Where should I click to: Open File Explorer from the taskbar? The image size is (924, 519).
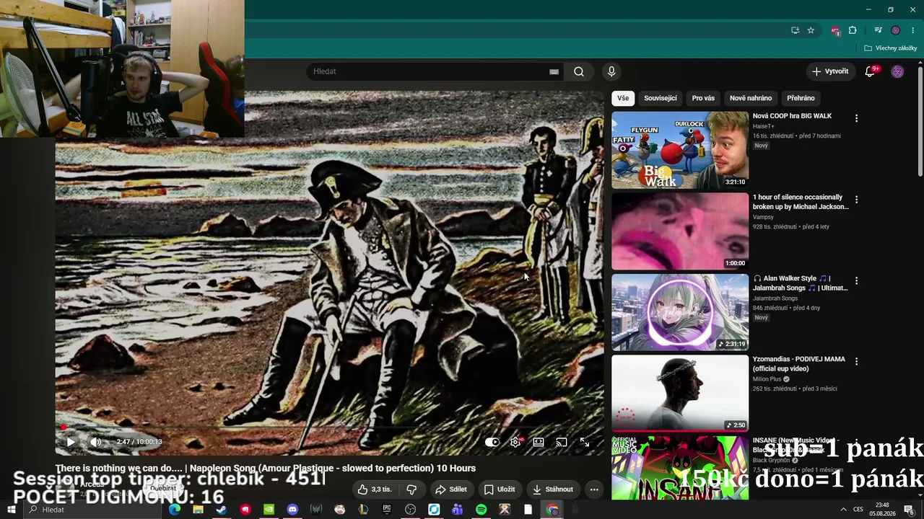pos(198,510)
